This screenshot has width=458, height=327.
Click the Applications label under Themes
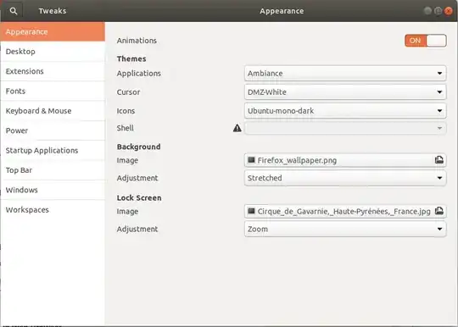139,74
